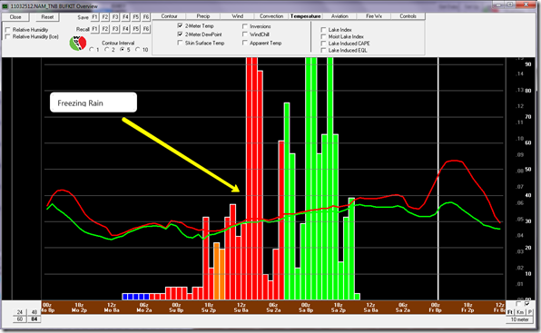The width and height of the screenshot is (541, 333).
Task: Check the Lake Induced EQL option
Action: click(x=324, y=50)
